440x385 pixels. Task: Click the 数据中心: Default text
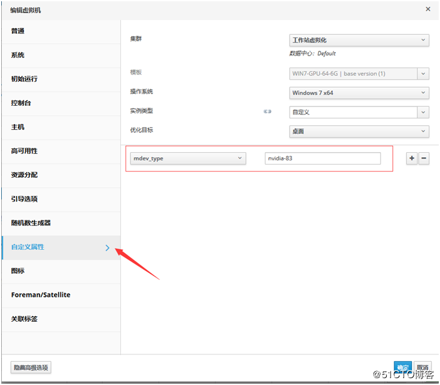(x=312, y=53)
